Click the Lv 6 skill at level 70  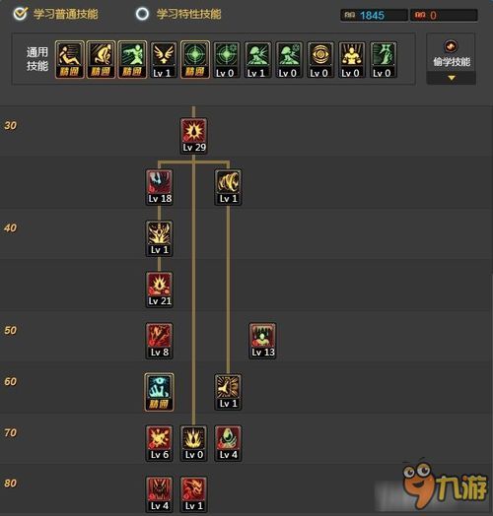pyautogui.click(x=159, y=443)
